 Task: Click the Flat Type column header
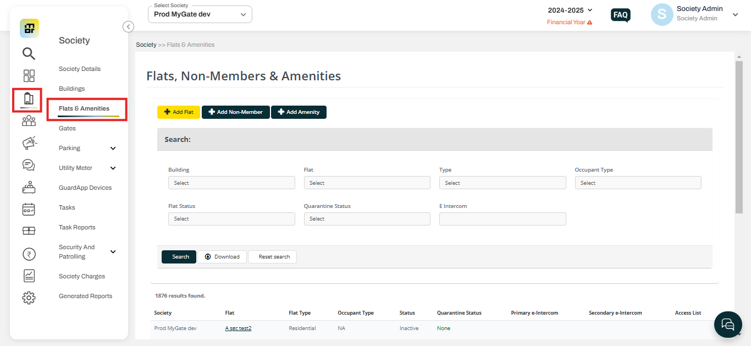tap(300, 313)
